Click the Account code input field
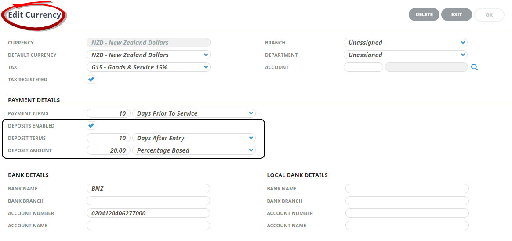 point(363,67)
